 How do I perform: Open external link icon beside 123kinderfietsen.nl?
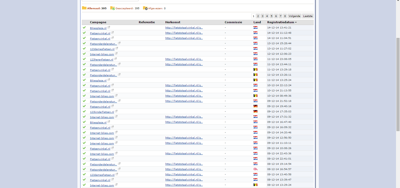tap(116, 111)
